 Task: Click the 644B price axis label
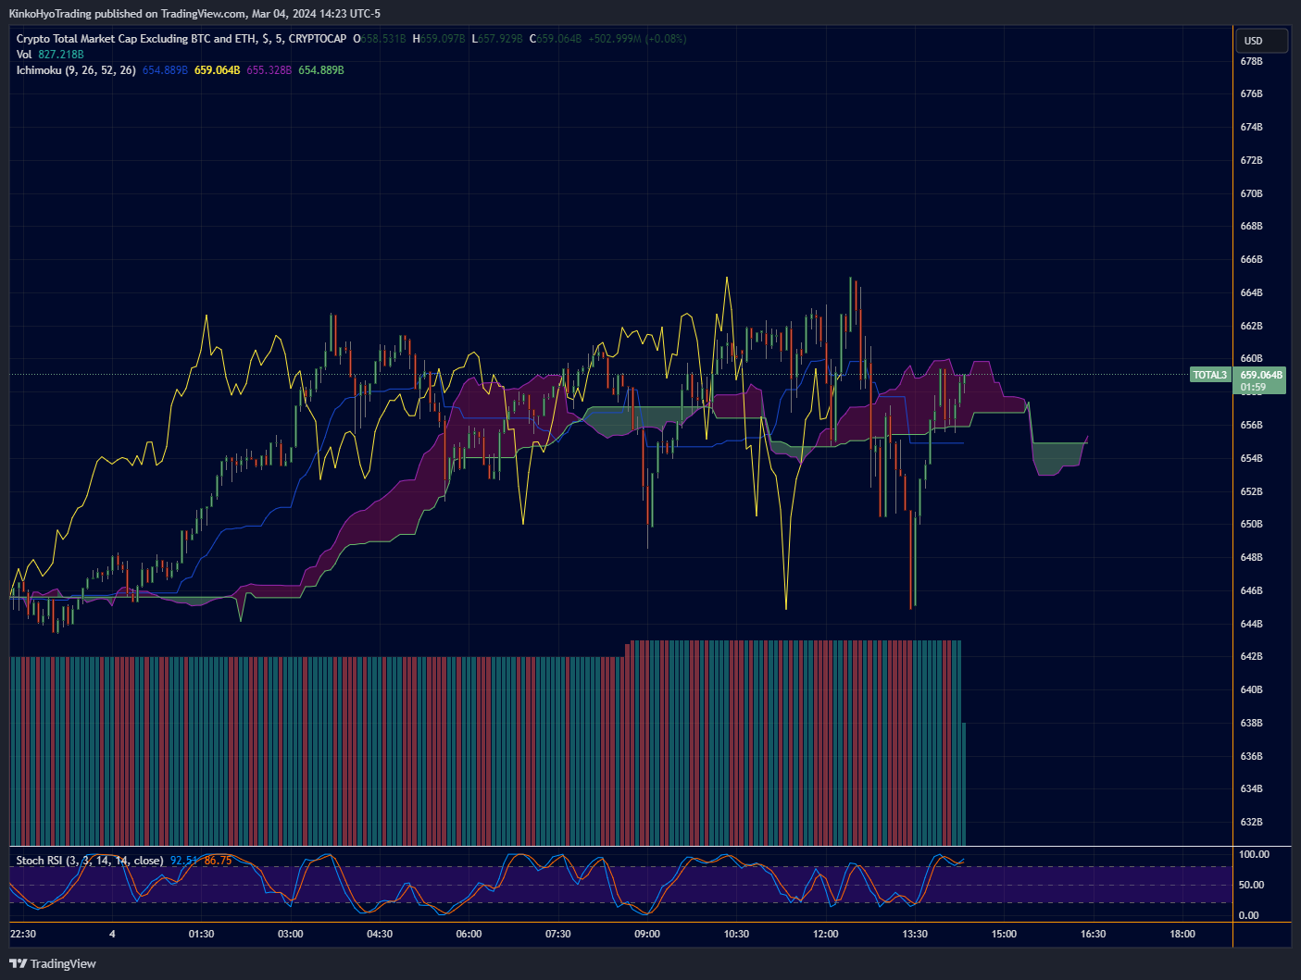click(x=1251, y=624)
